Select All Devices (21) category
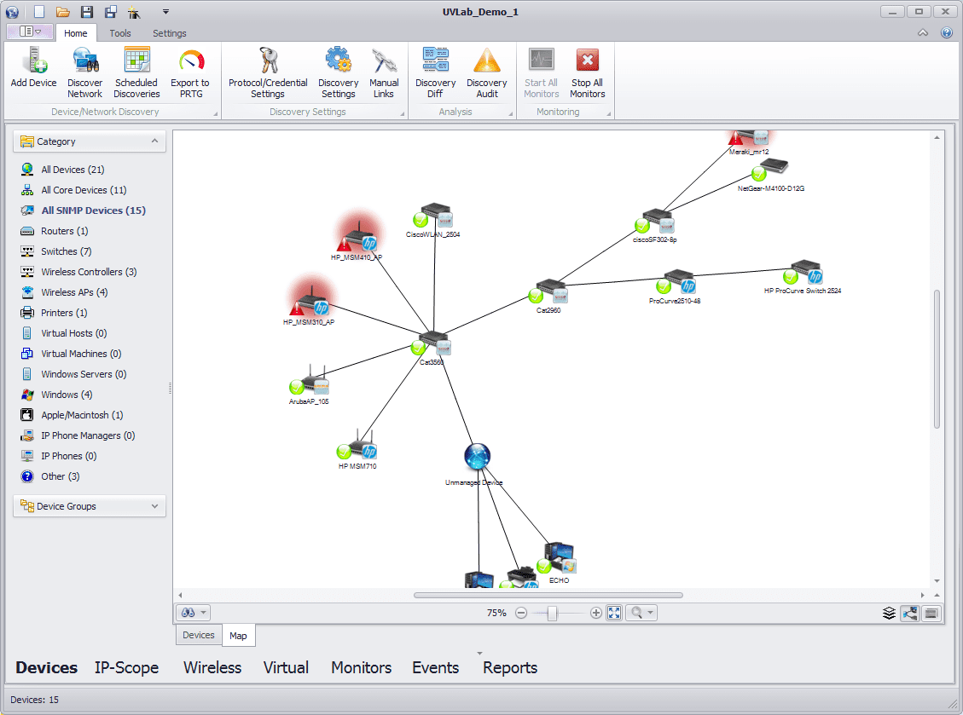Screen dimensions: 963x715 point(73,170)
